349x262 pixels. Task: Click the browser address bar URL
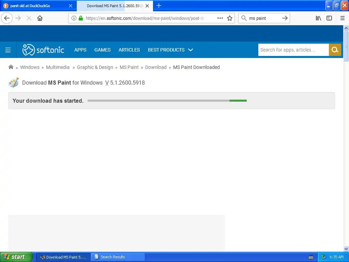(x=145, y=18)
